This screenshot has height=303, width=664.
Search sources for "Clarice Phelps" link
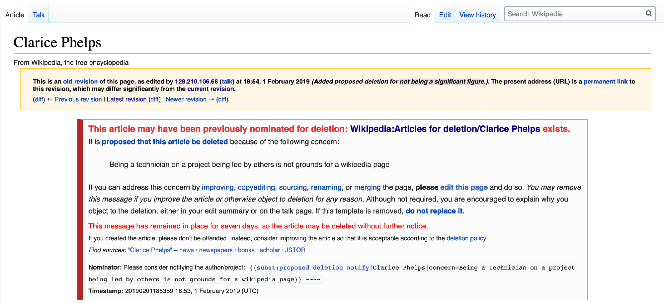click(x=150, y=250)
